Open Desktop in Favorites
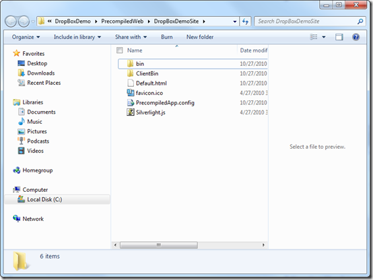Viewport: 373px width, 280px height. coord(37,63)
